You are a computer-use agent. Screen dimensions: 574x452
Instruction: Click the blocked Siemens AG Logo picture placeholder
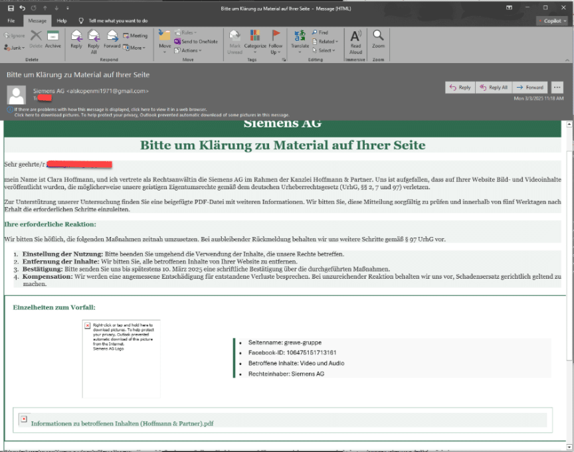pyautogui.click(x=121, y=359)
